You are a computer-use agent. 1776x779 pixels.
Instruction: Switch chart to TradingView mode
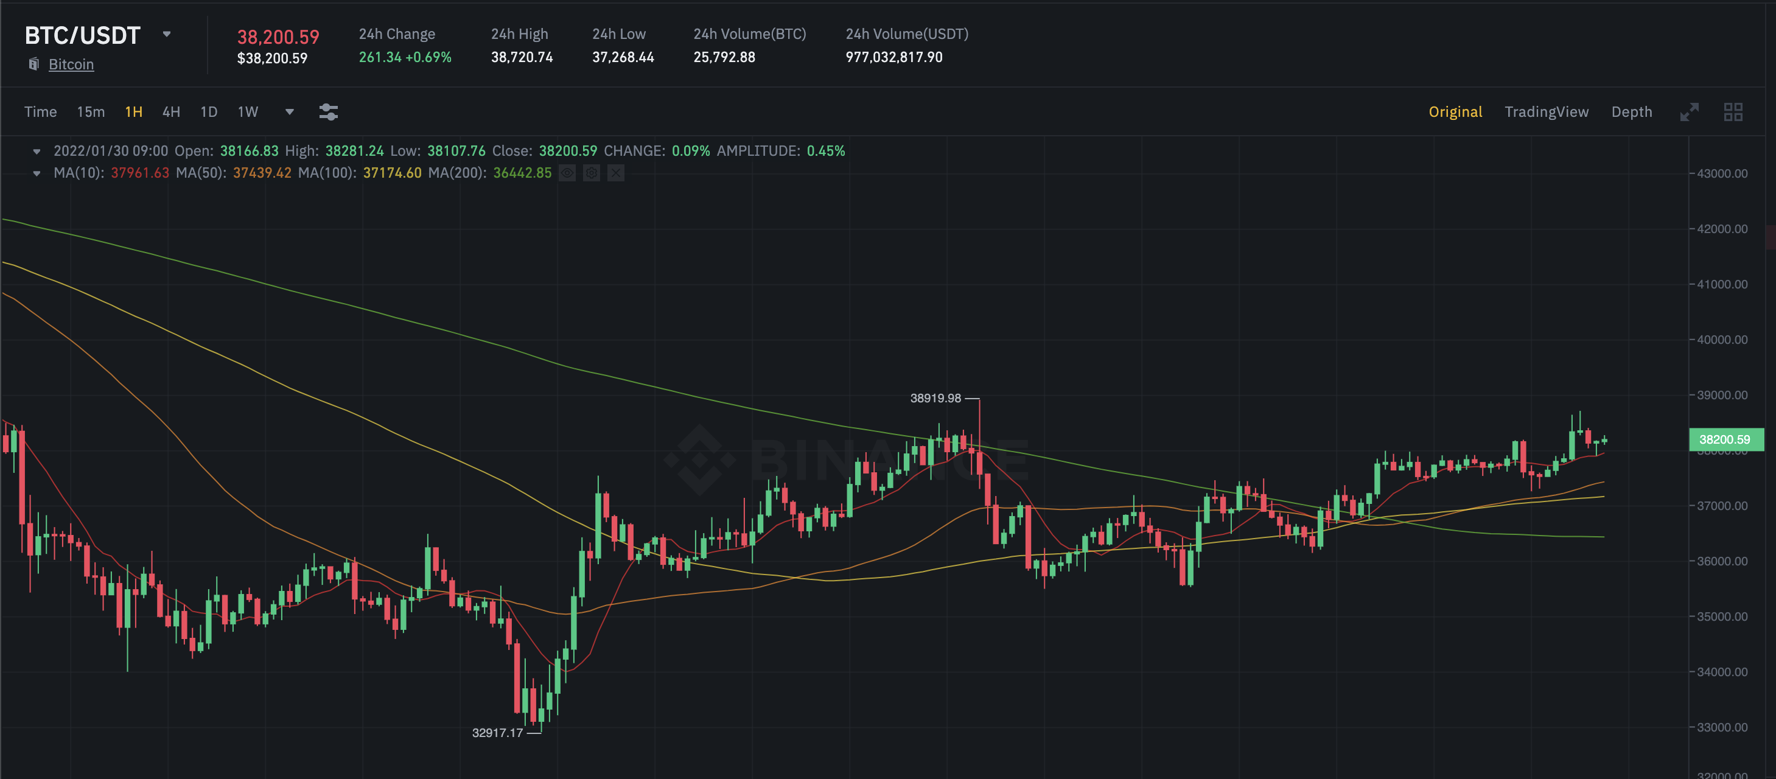click(x=1546, y=112)
